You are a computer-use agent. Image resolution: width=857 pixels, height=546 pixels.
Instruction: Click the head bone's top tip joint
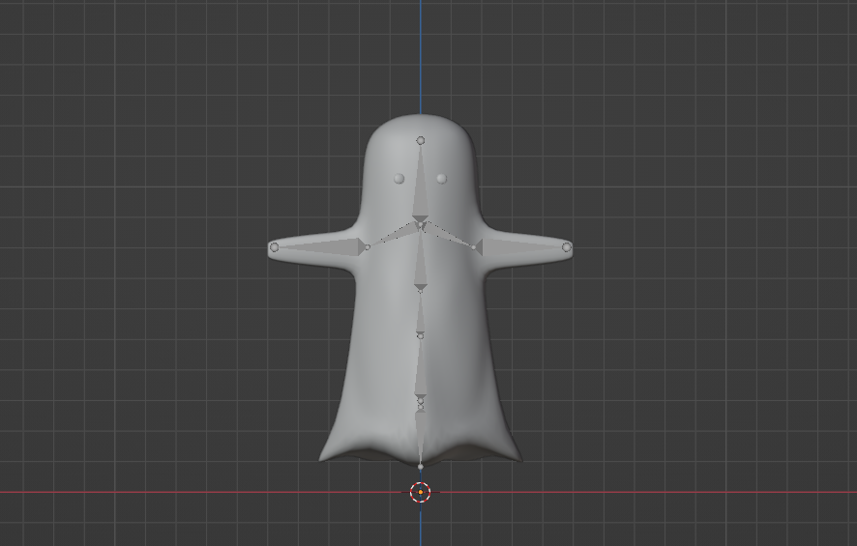[421, 141]
